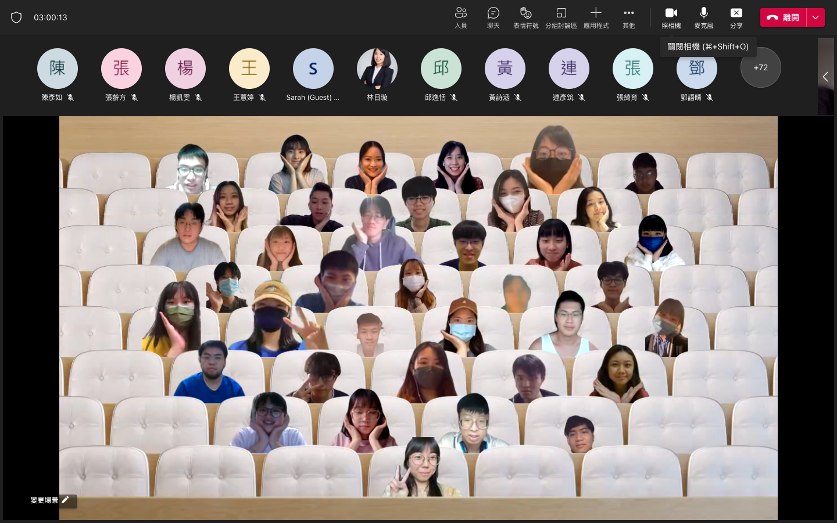The image size is (837, 523).
Task: Expand the leave options dropdown arrow
Action: pos(816,17)
